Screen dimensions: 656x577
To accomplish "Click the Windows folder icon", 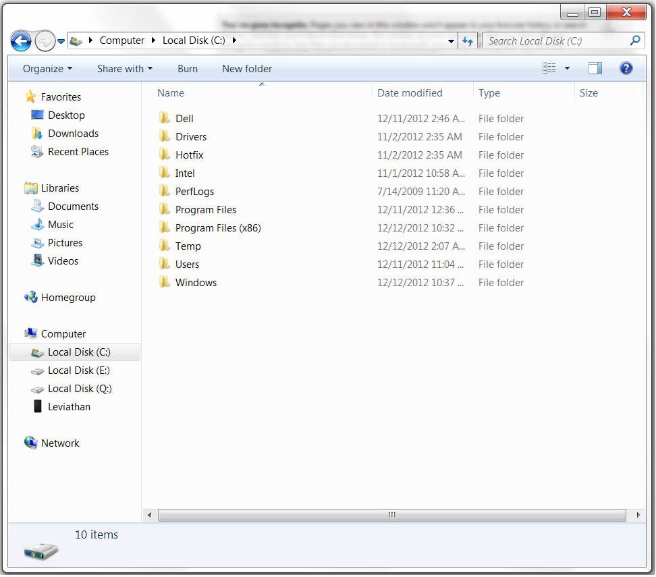I will (x=165, y=282).
